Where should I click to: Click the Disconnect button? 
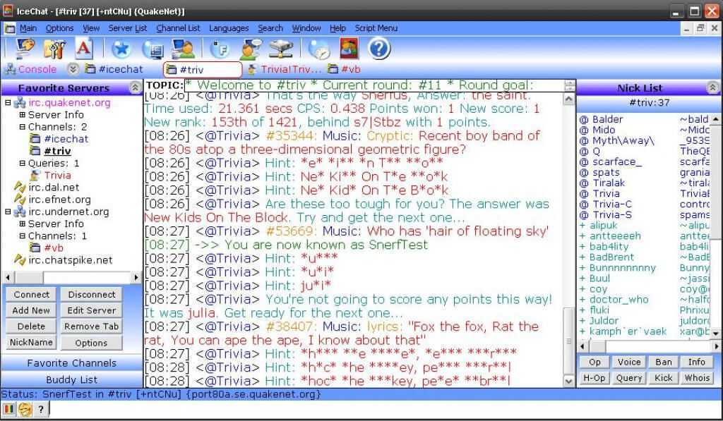tap(91, 294)
